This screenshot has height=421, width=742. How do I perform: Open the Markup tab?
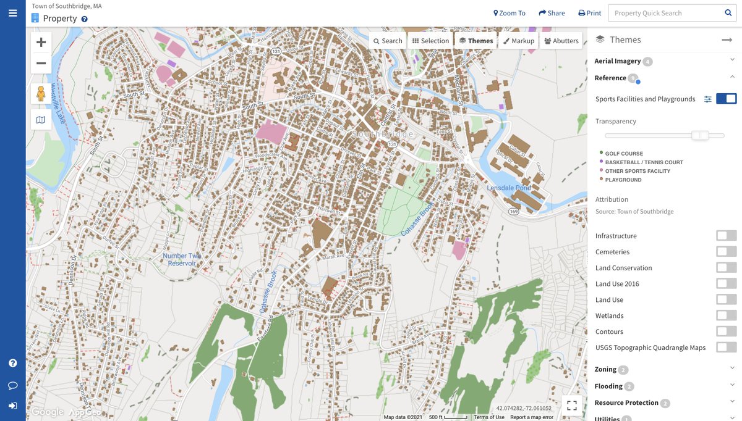[519, 41]
